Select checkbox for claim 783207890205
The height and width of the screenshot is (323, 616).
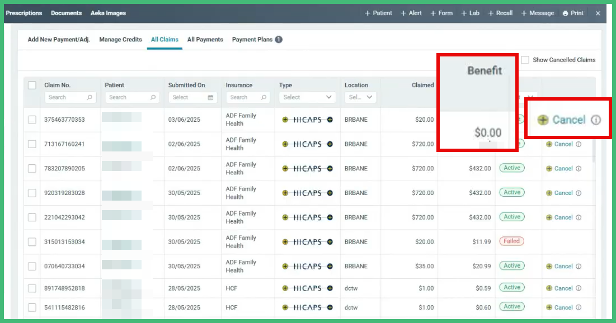[32, 168]
